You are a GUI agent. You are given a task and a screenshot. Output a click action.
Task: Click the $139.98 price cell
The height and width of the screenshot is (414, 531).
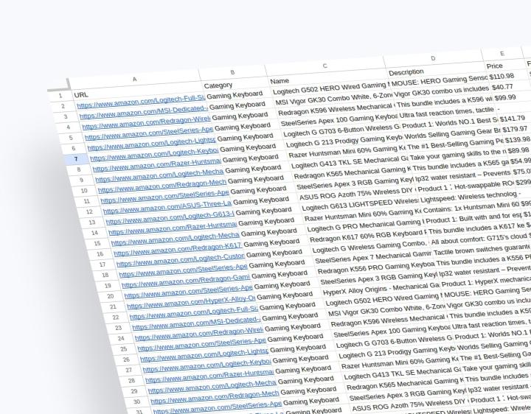518,140
